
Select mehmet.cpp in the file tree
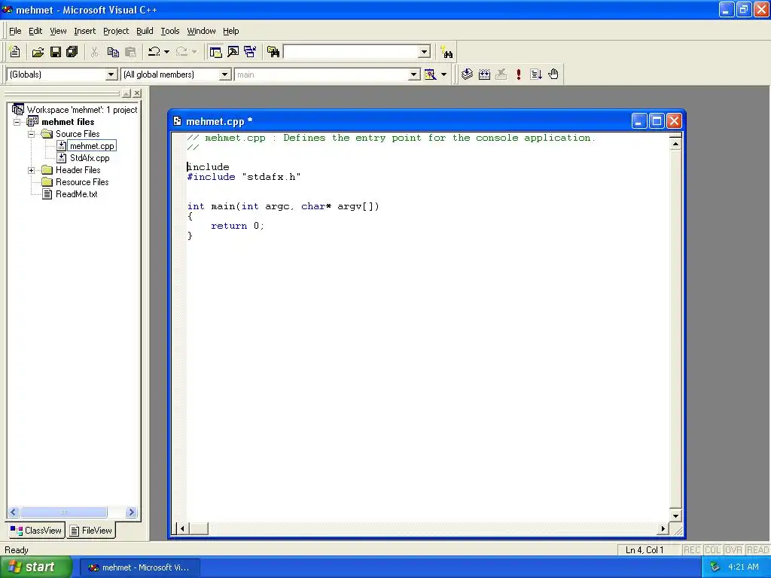(x=92, y=146)
